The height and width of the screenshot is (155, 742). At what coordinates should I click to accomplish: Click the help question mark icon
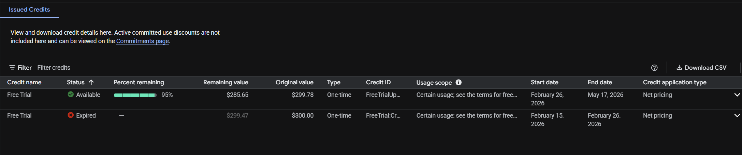point(654,68)
